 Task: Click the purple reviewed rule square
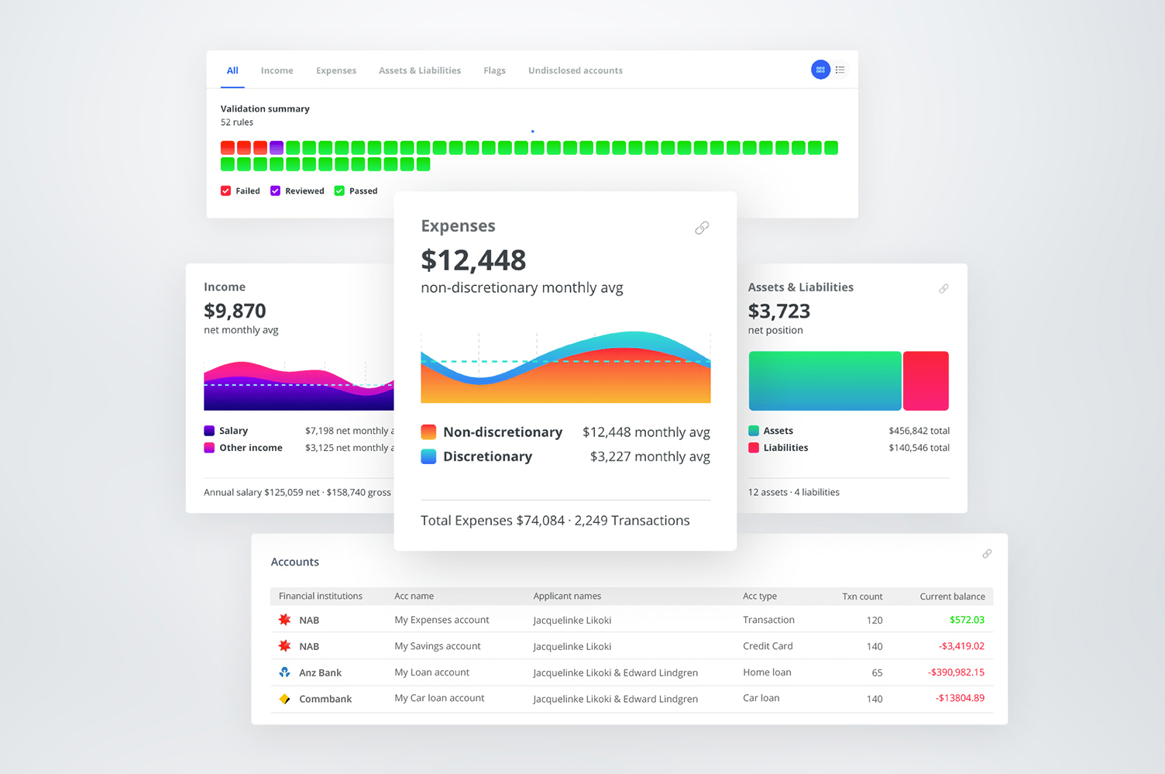(x=277, y=147)
